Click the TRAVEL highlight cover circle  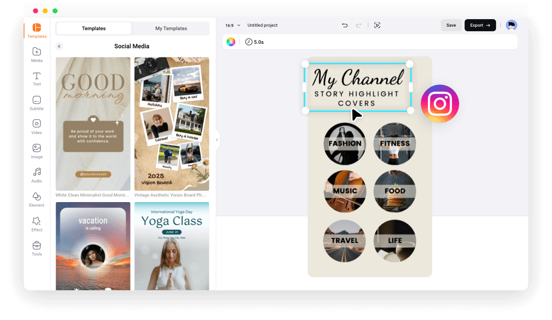(345, 241)
